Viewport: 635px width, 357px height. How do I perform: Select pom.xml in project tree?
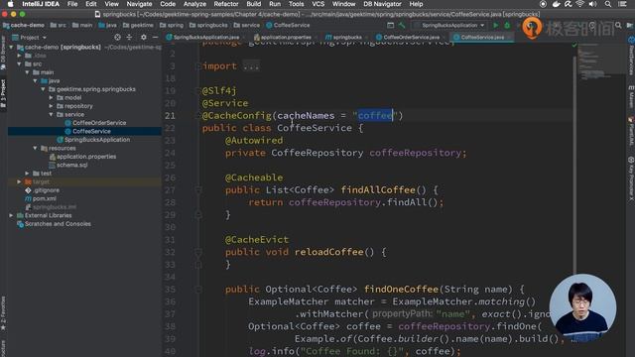[x=44, y=198]
